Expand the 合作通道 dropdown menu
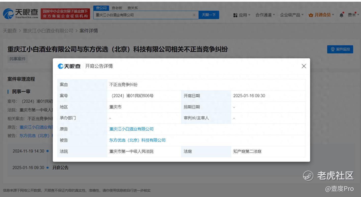This screenshot has height=197, width=361. point(265,15)
